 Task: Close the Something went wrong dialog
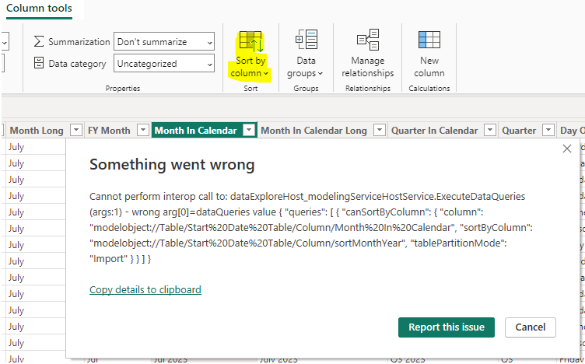(x=566, y=149)
